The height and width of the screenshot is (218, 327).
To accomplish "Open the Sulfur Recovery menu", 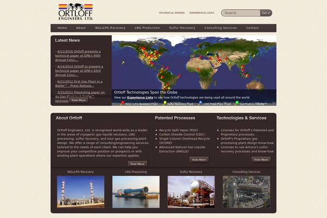I will click(182, 28).
